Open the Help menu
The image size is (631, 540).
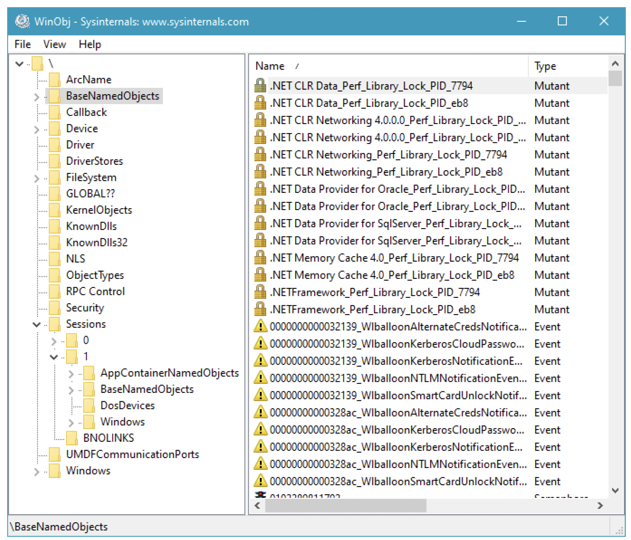coord(90,44)
